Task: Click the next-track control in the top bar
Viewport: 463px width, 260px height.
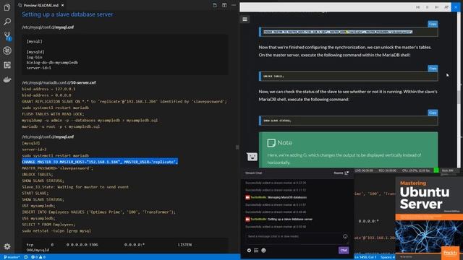Action: [x=437, y=7]
